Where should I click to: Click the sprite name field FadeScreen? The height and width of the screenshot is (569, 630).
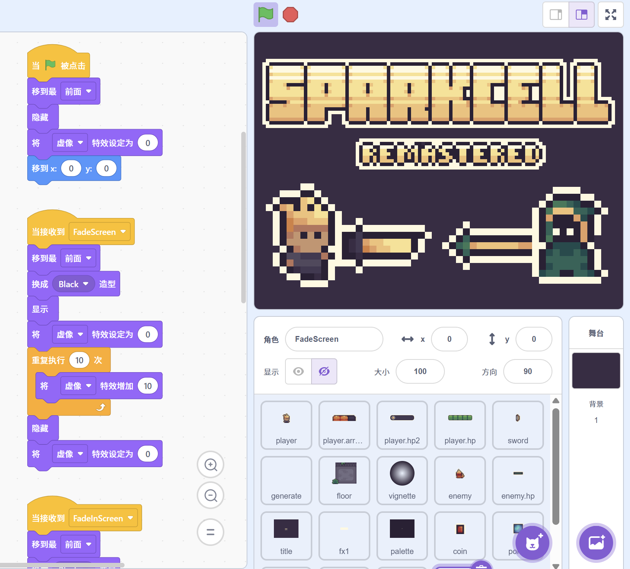(x=334, y=339)
